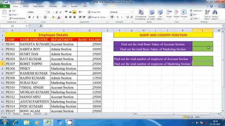
Task: Click the Copy icon in Clipboard
Action: [x=10, y=14]
